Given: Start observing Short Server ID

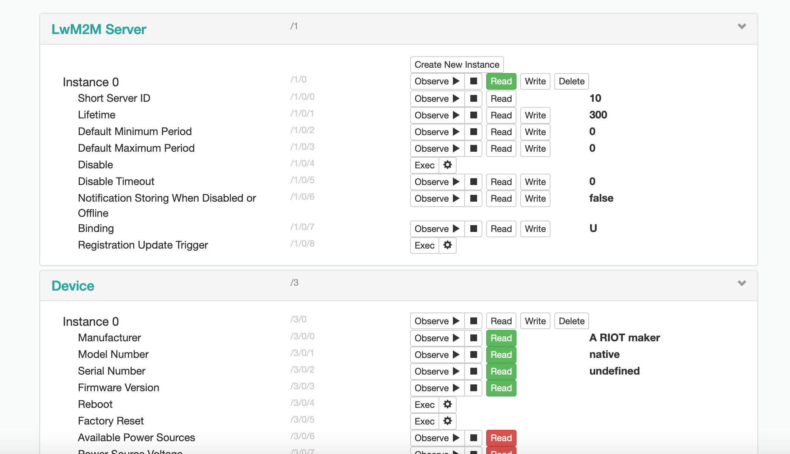Looking at the screenshot, I should click(x=437, y=99).
